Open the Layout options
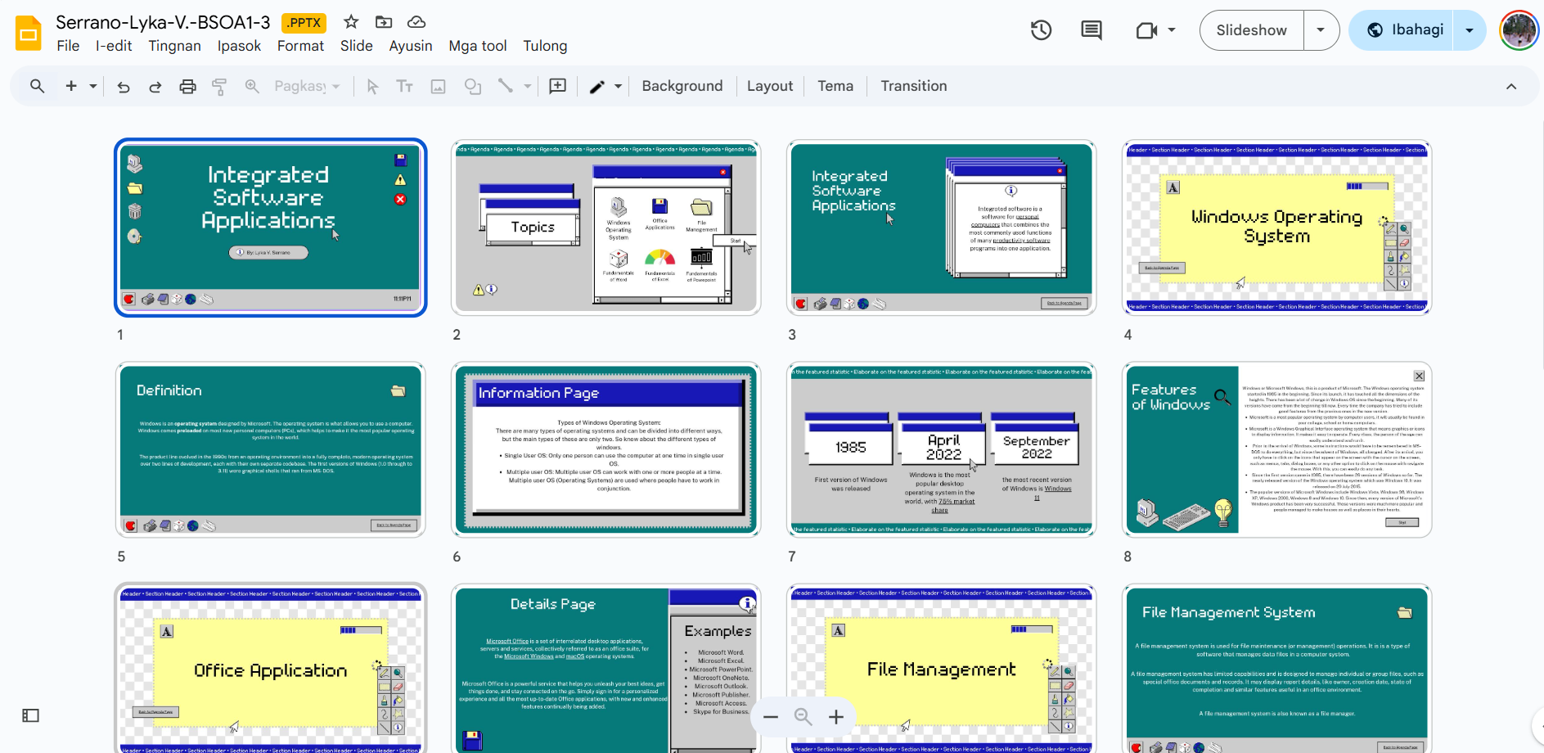This screenshot has width=1544, height=753. [x=770, y=86]
